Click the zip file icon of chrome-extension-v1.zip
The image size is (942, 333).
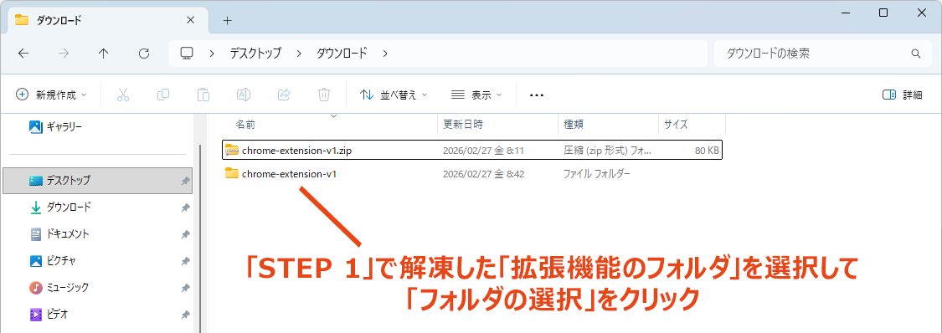tap(232, 151)
